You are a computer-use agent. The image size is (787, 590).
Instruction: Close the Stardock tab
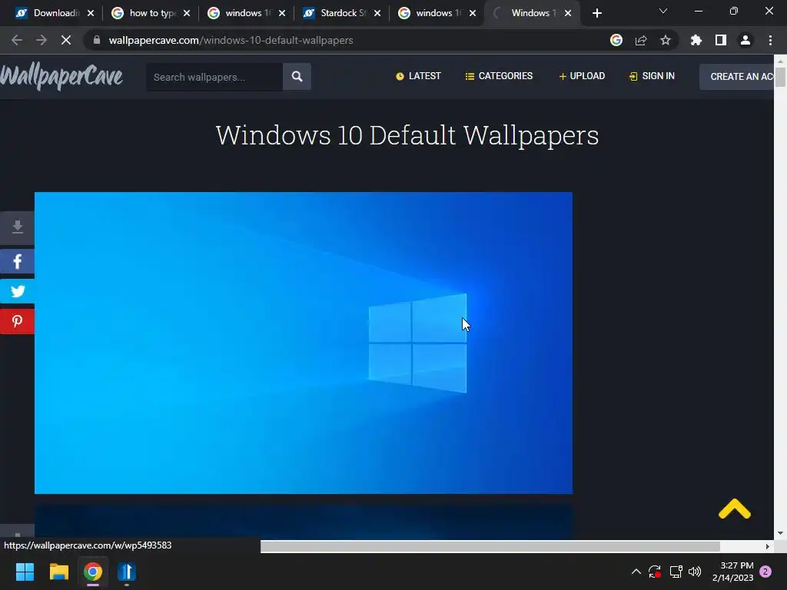[377, 13]
